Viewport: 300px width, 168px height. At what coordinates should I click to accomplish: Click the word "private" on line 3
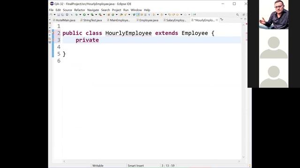coord(87,40)
